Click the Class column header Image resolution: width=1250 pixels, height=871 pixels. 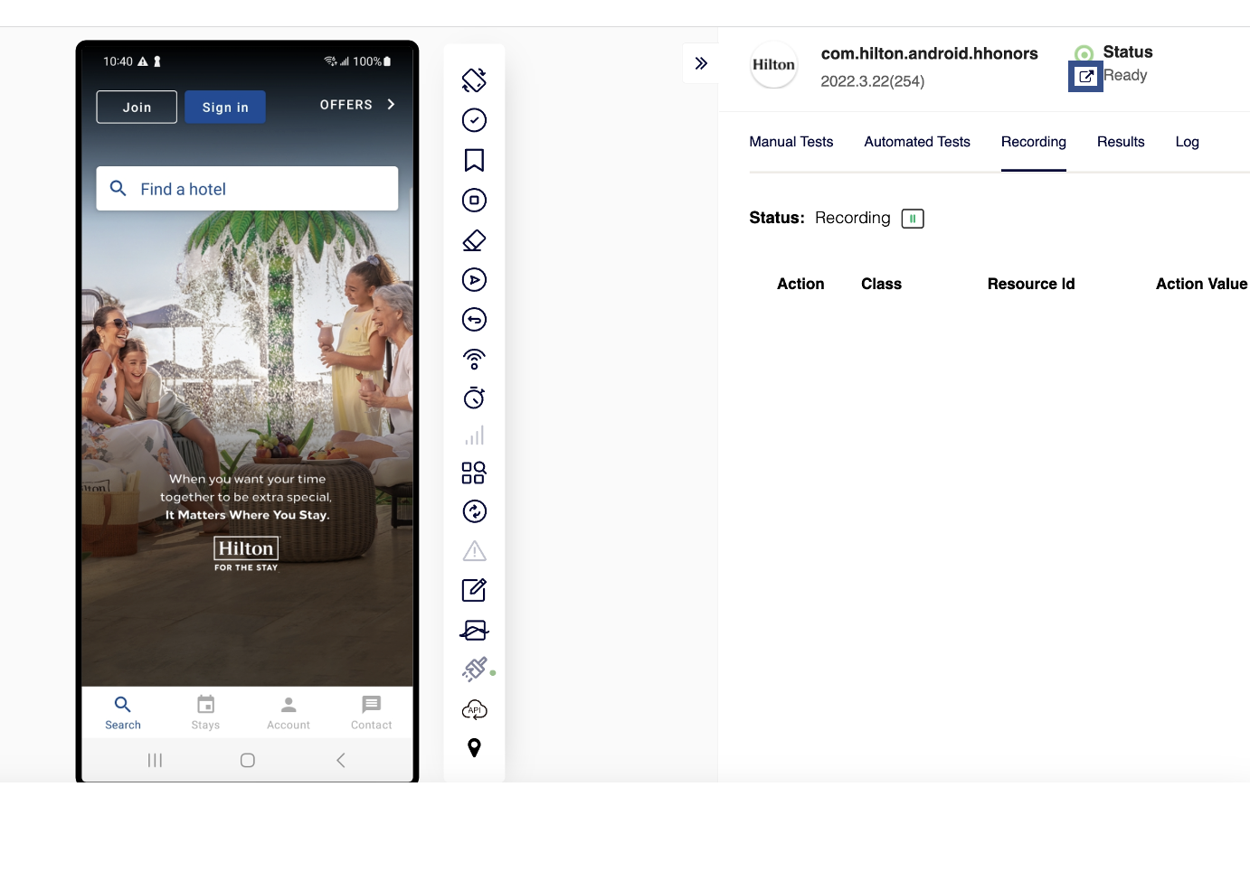coord(881,284)
